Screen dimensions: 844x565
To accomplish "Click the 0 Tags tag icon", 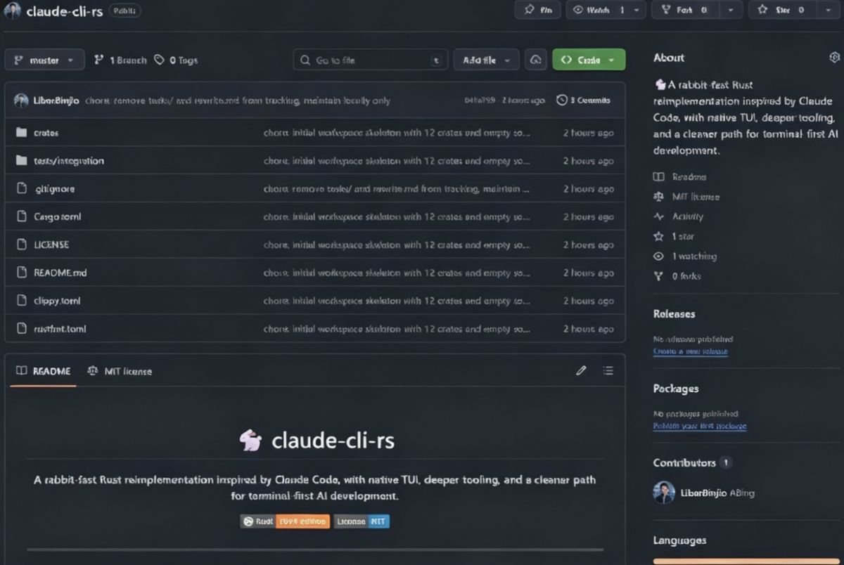I will coord(160,60).
